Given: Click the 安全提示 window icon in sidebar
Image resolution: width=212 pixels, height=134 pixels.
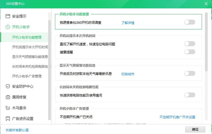Looking at the screenshot, I should [x=8, y=16].
